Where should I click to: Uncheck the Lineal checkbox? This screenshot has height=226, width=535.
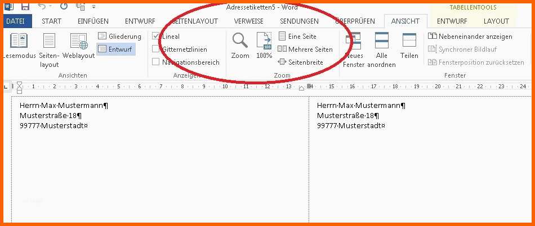tap(156, 36)
